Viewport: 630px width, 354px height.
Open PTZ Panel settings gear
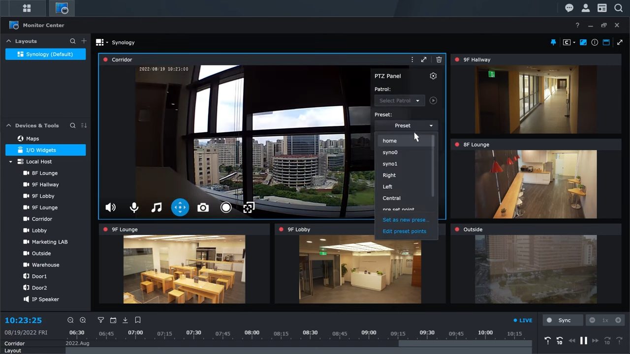tap(433, 76)
